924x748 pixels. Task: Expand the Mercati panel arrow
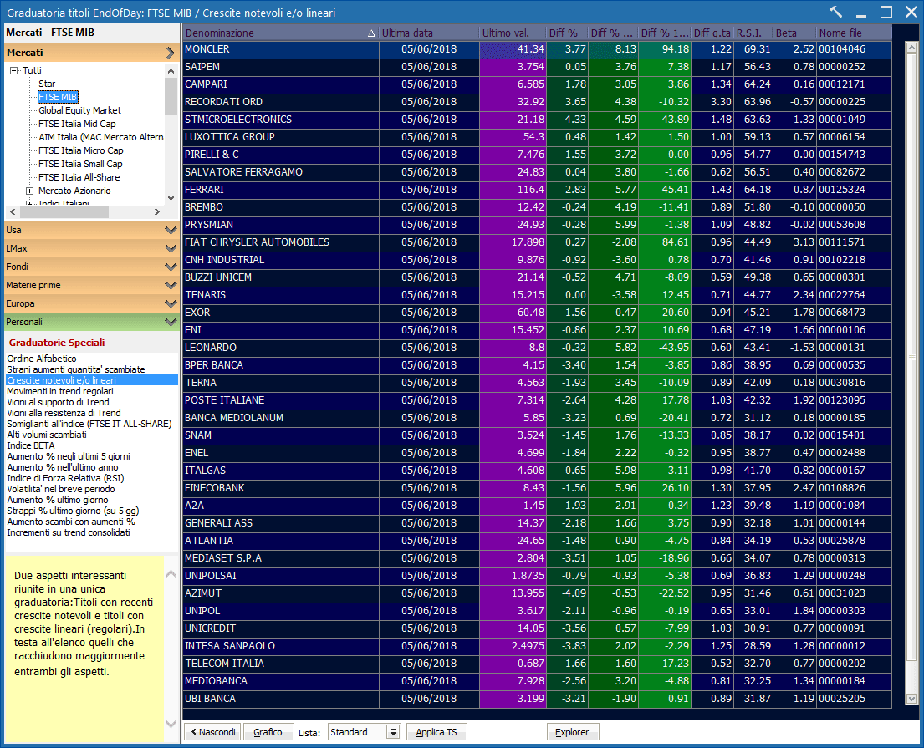[171, 53]
